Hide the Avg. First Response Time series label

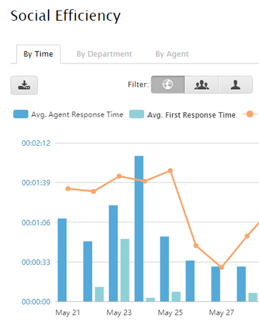click(x=191, y=115)
